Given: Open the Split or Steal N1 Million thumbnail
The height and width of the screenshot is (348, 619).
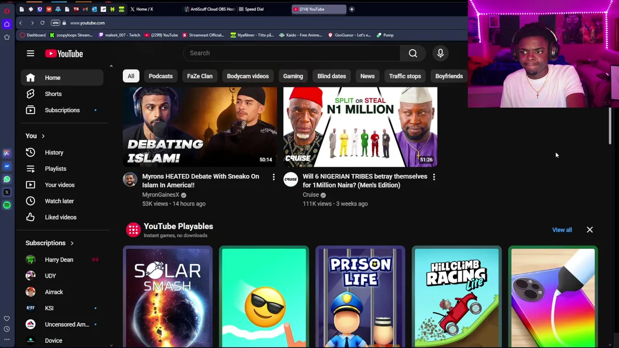Looking at the screenshot, I should click(360, 127).
